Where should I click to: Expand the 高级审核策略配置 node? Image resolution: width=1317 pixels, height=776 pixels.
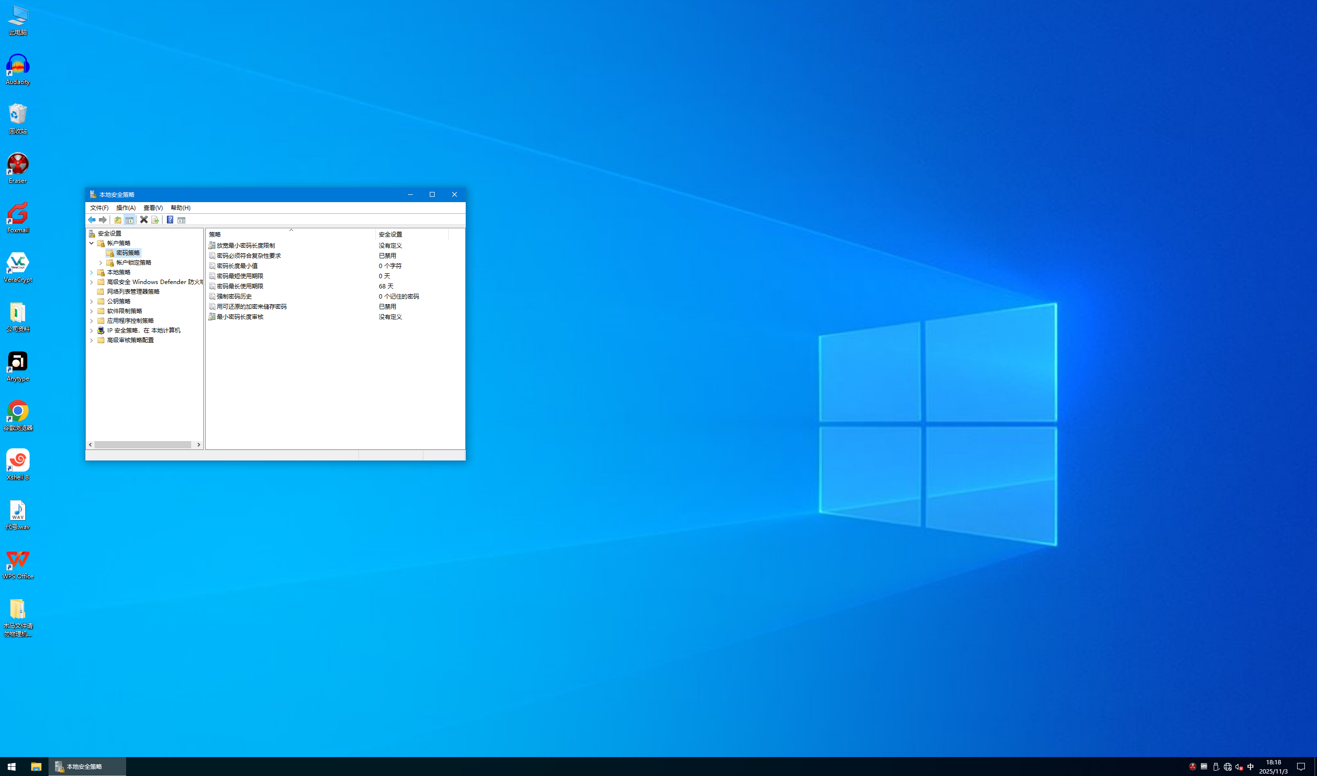(x=92, y=340)
